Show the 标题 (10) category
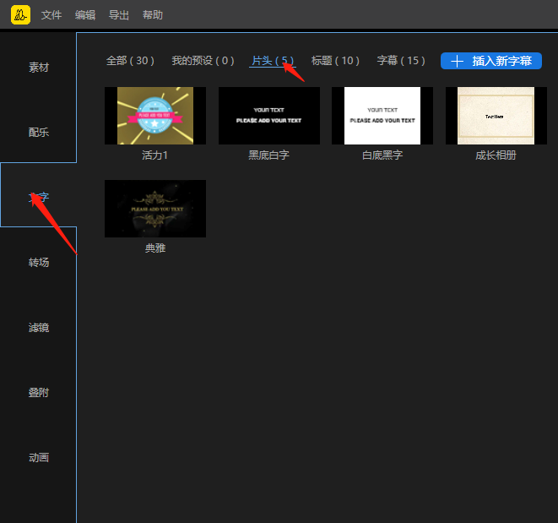 pos(335,61)
